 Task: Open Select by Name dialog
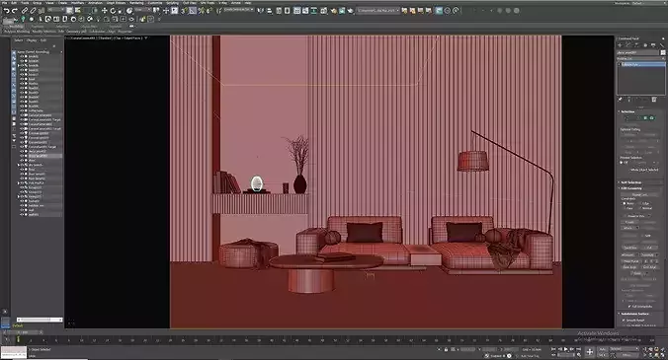pos(77,10)
